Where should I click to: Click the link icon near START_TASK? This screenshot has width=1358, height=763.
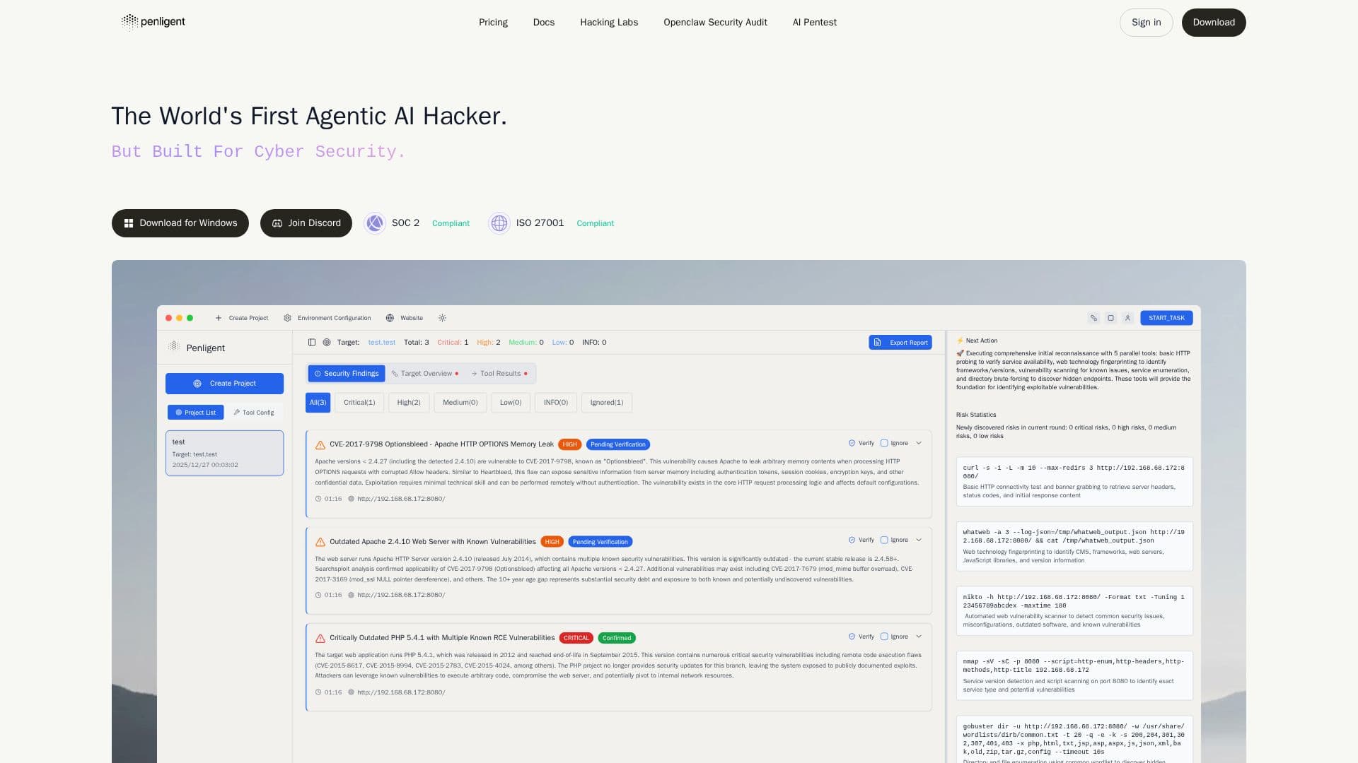pos(1093,318)
